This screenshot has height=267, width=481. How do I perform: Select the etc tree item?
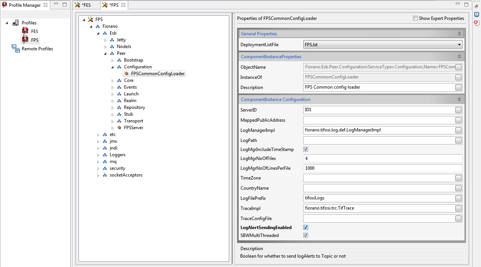click(x=113, y=134)
